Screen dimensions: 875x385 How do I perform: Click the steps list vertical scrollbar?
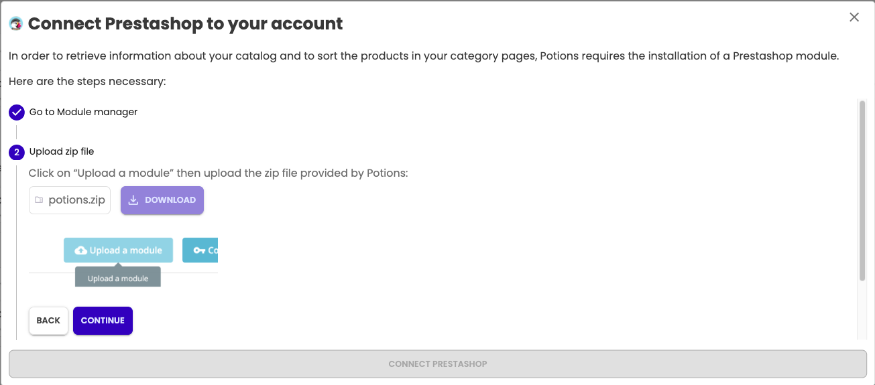(862, 191)
